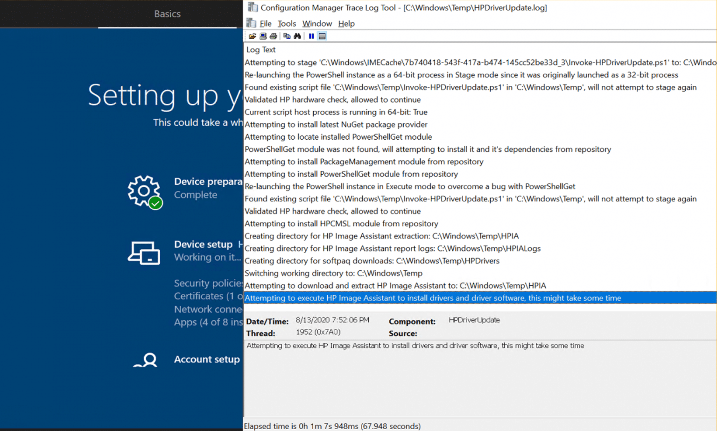Screen dimensions: 717x431
Task: Click the elapsed time status bar
Action: click(332, 426)
